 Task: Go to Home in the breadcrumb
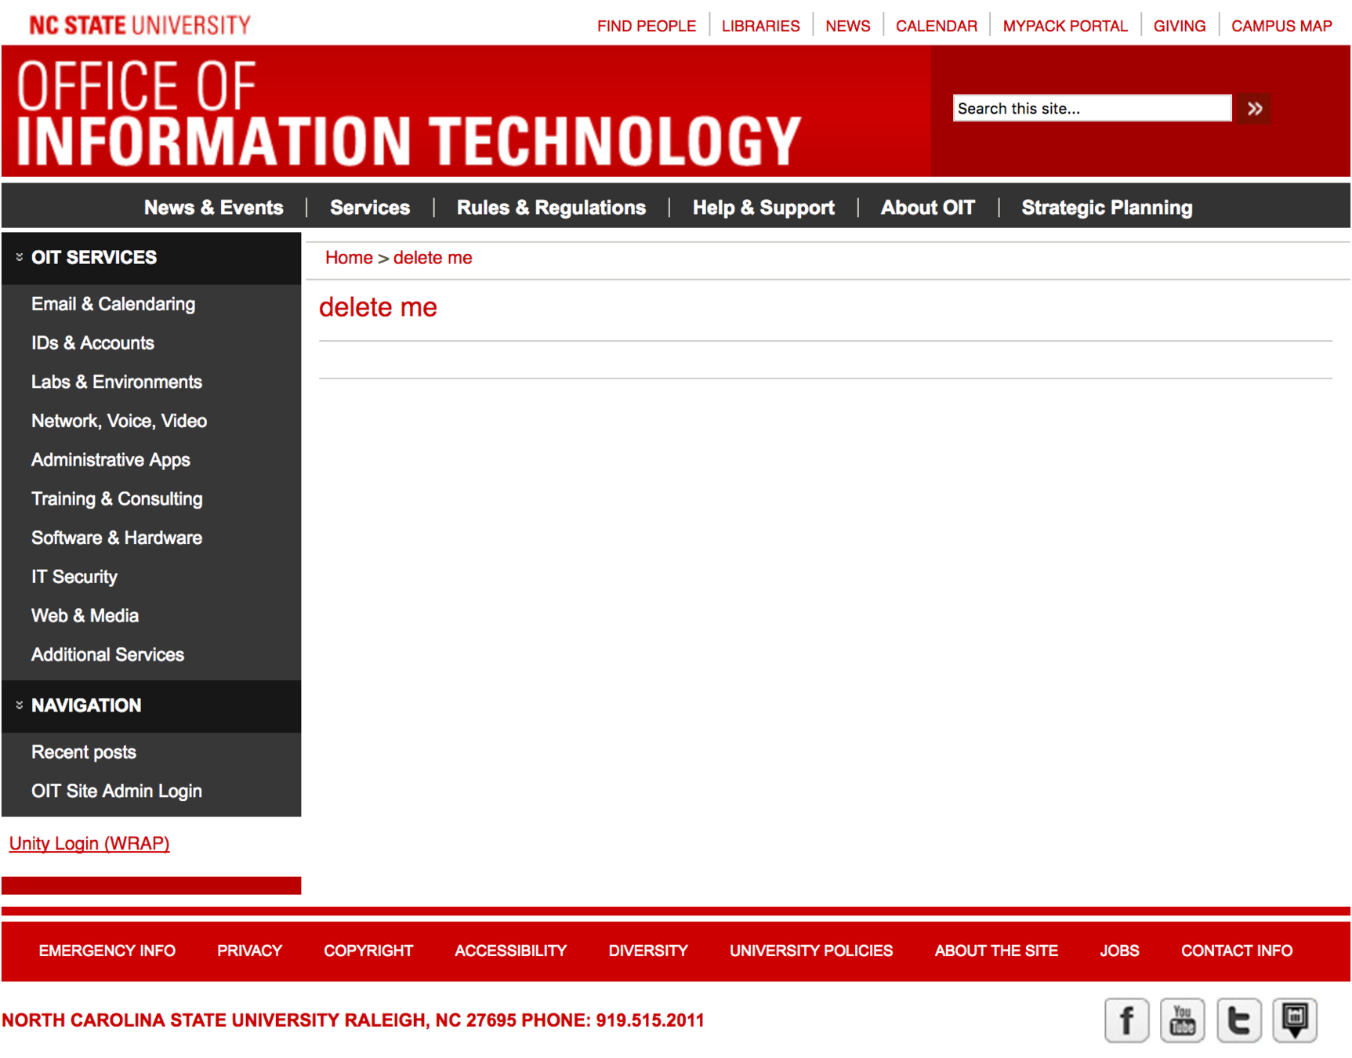(x=349, y=258)
